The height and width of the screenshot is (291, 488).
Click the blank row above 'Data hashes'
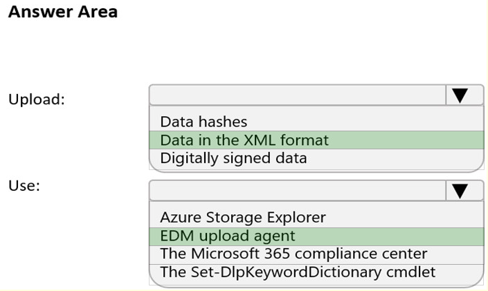pyautogui.click(x=316, y=109)
